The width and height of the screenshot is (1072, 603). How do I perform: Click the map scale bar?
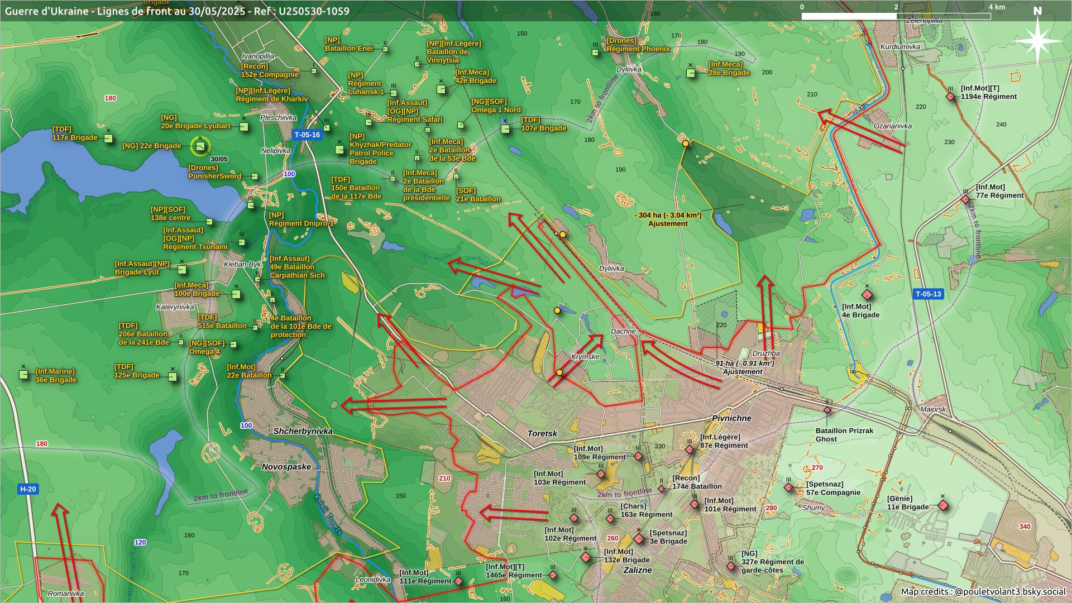tap(896, 16)
